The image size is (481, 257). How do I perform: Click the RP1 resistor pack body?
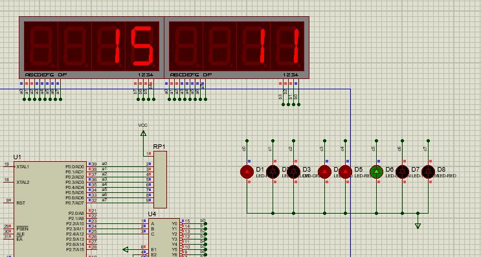[160, 179]
